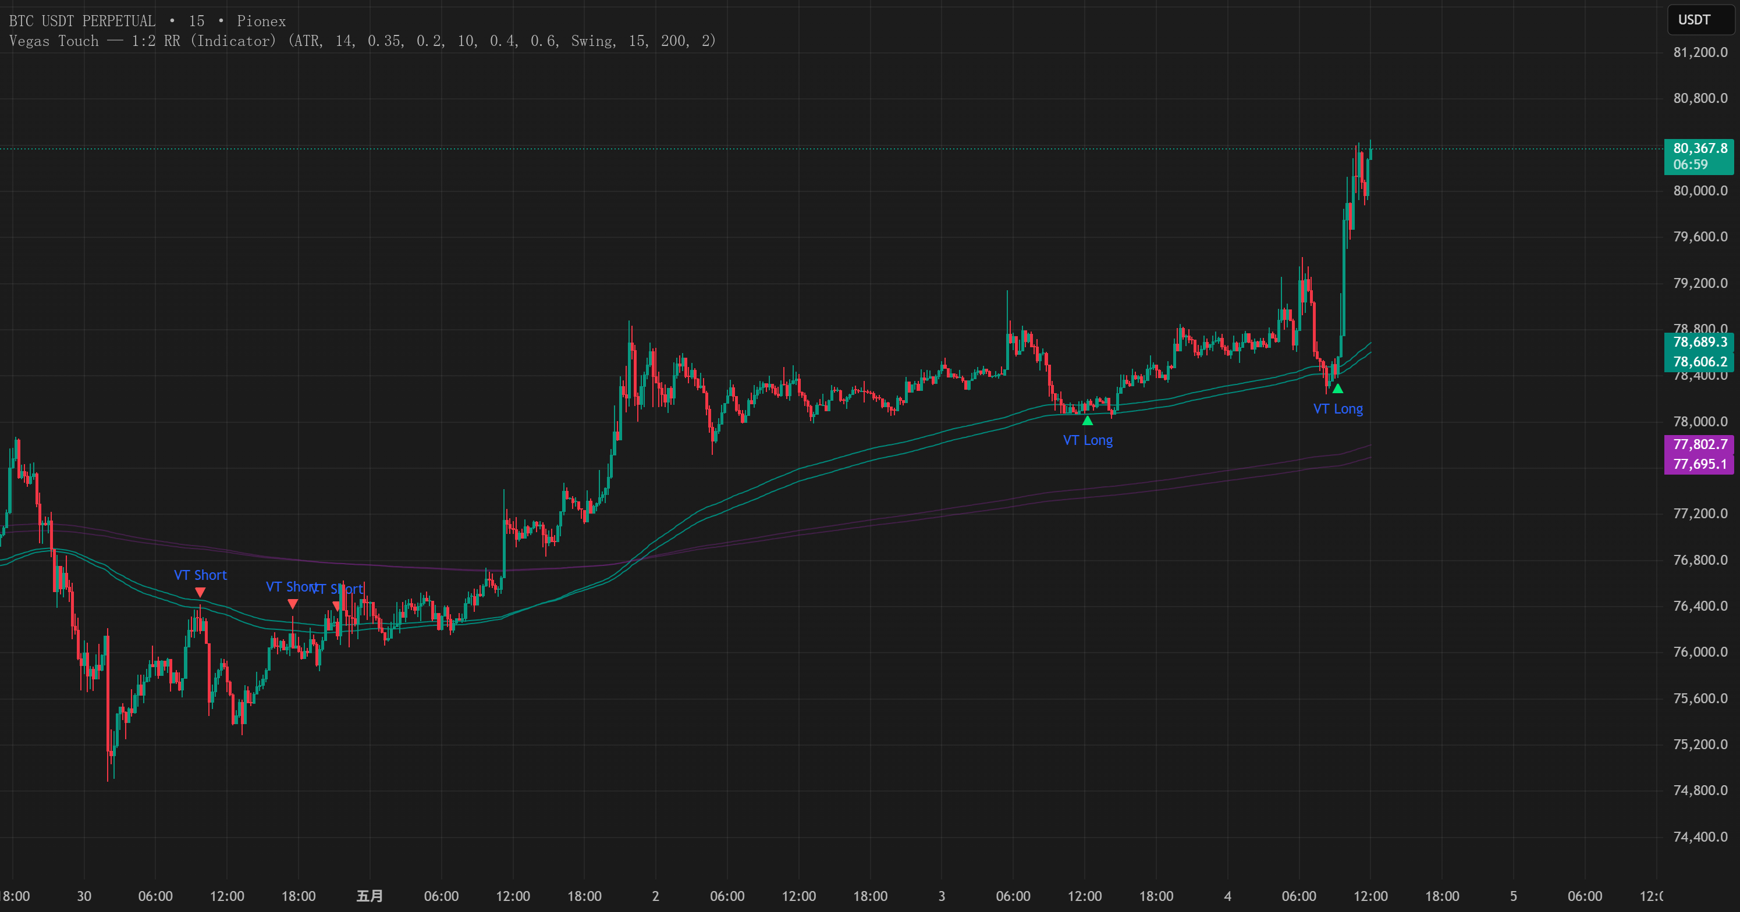Image resolution: width=1740 pixels, height=912 pixels.
Task: Select the BTC USDT PERPETUAL symbol title
Action: (x=81, y=21)
